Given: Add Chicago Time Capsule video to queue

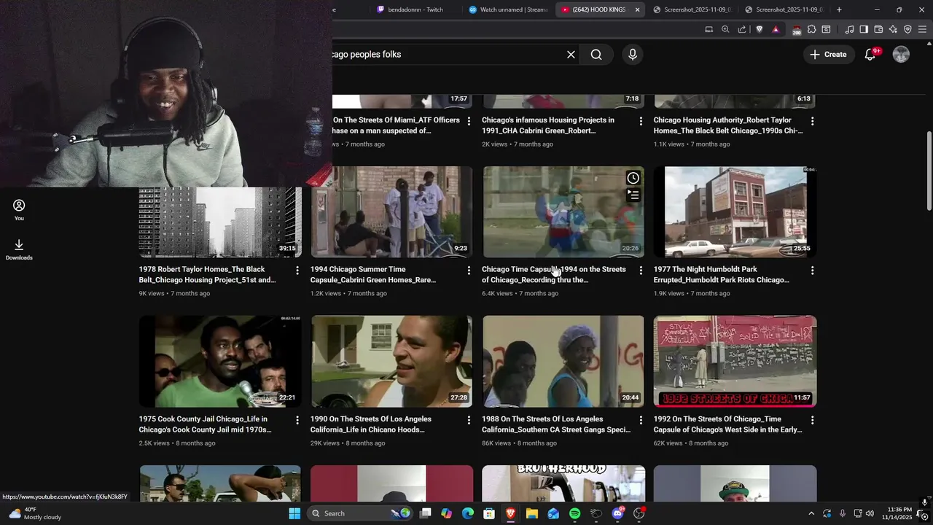Looking at the screenshot, I should tap(633, 195).
